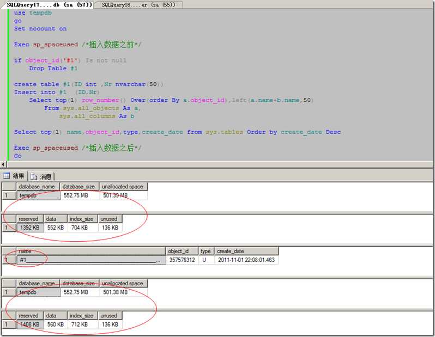
Task: Click the index_size header in second grid
Action: click(x=82, y=219)
